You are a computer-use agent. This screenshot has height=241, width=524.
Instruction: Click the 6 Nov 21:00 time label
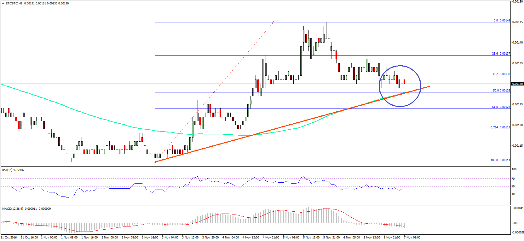point(392,238)
